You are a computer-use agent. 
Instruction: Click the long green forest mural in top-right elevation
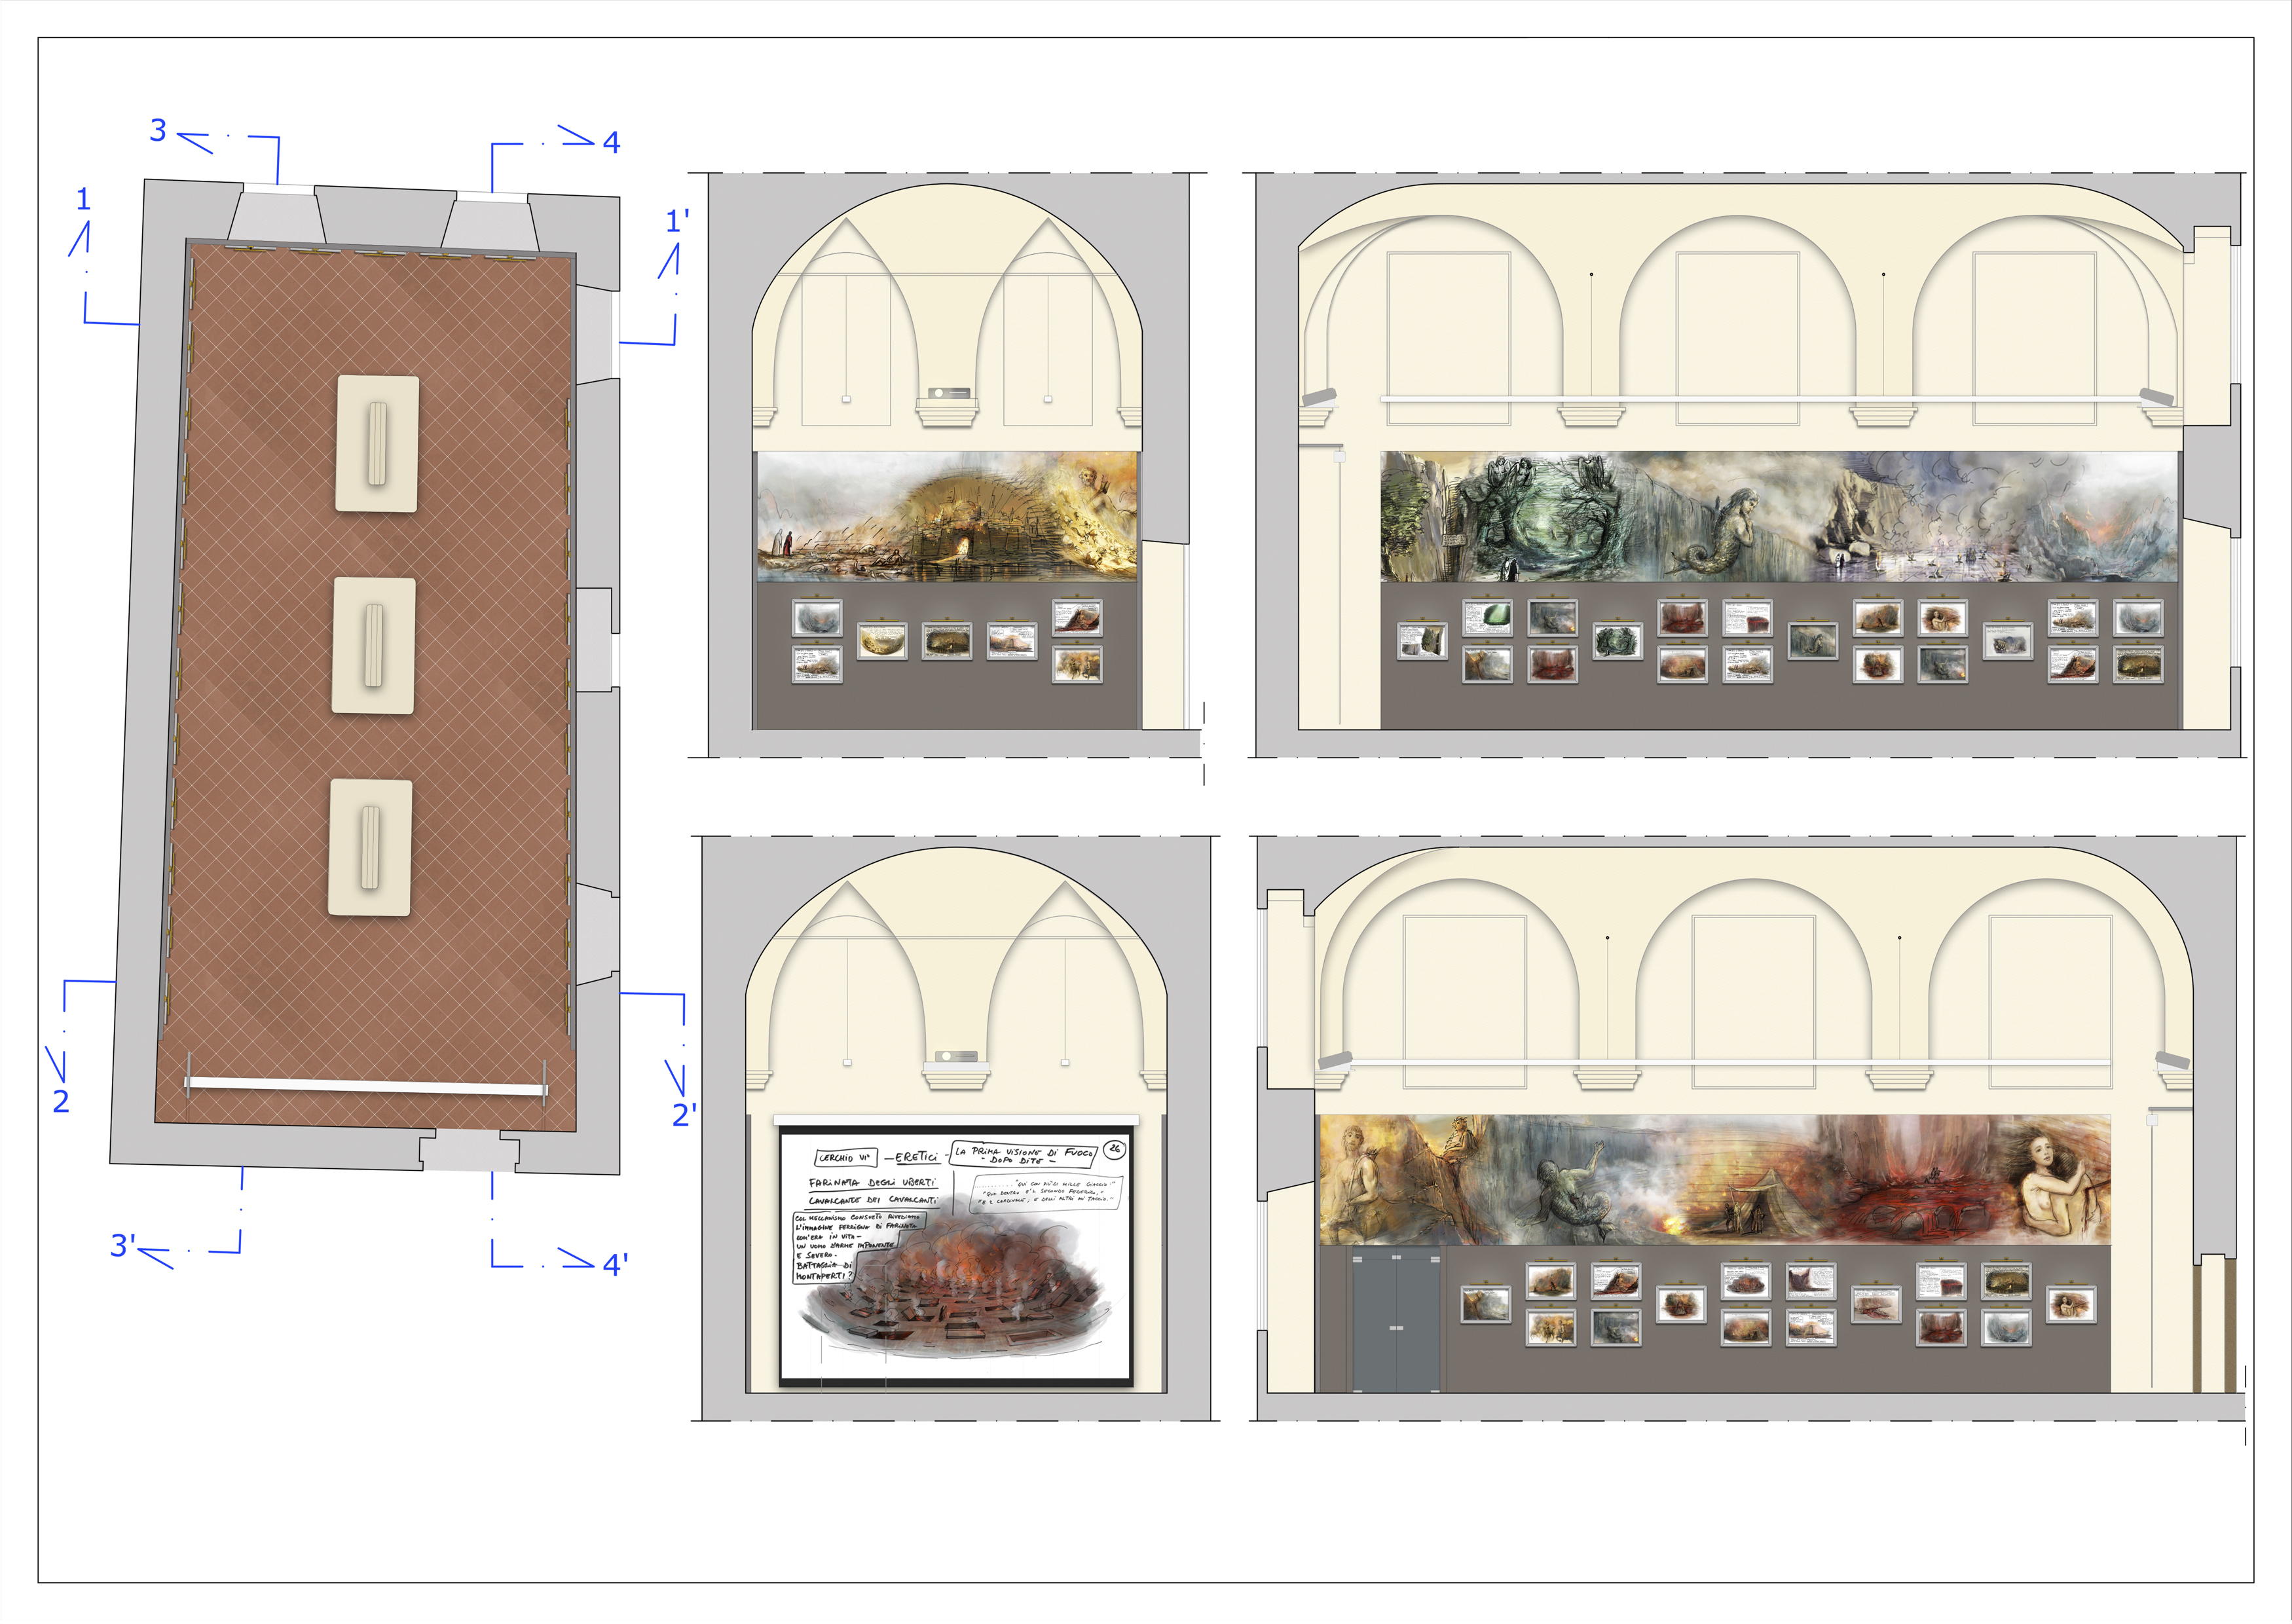pos(1779,516)
